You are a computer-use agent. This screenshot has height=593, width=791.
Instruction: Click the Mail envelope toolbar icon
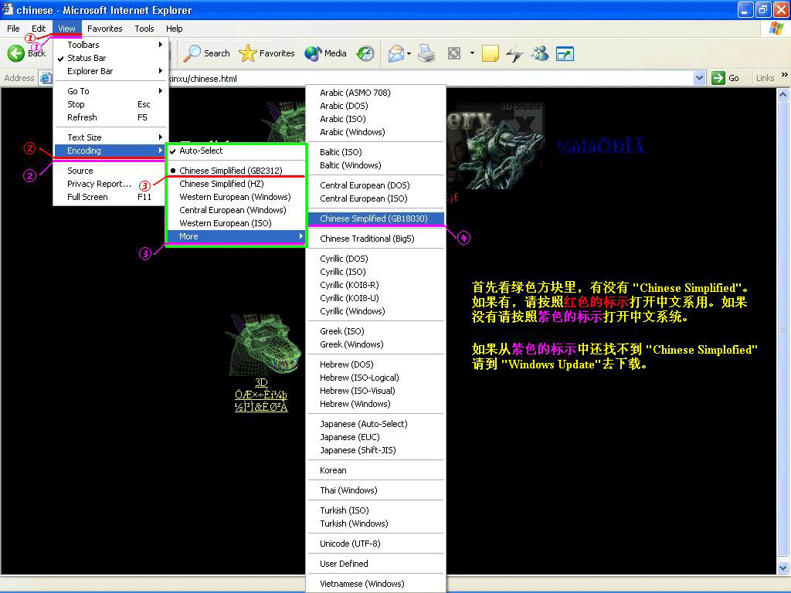pos(396,53)
